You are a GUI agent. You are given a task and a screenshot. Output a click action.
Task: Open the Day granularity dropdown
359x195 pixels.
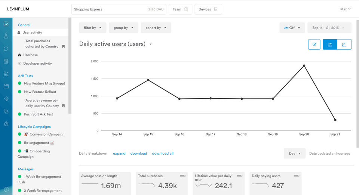tap(295, 154)
